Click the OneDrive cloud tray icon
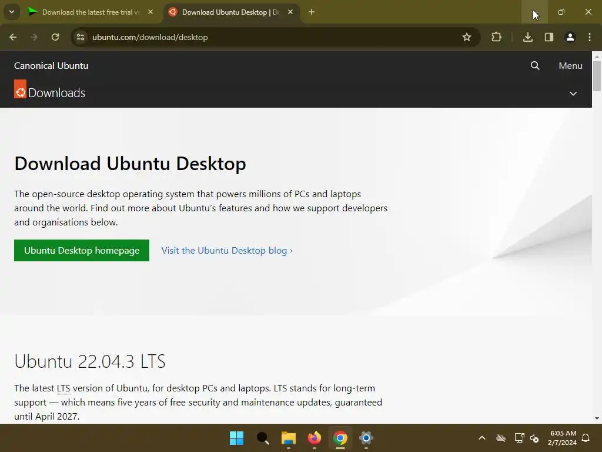 coord(501,438)
